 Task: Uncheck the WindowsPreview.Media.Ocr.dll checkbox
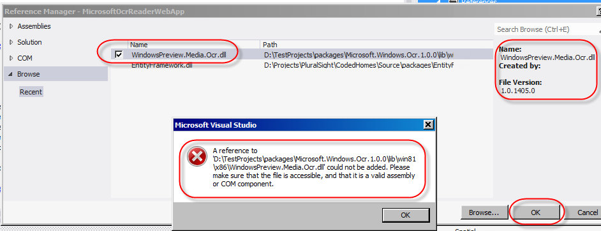coord(119,55)
